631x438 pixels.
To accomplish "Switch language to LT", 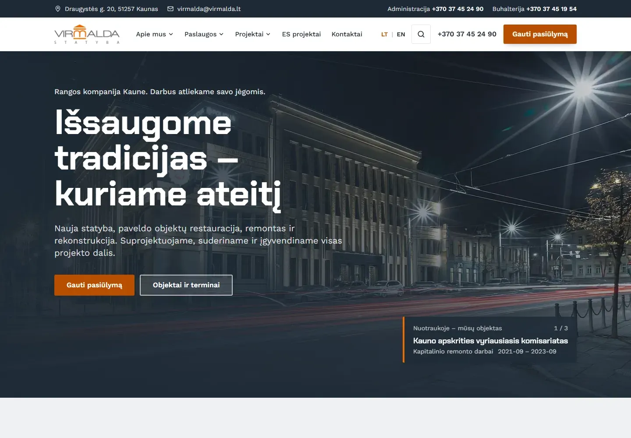I will point(384,34).
